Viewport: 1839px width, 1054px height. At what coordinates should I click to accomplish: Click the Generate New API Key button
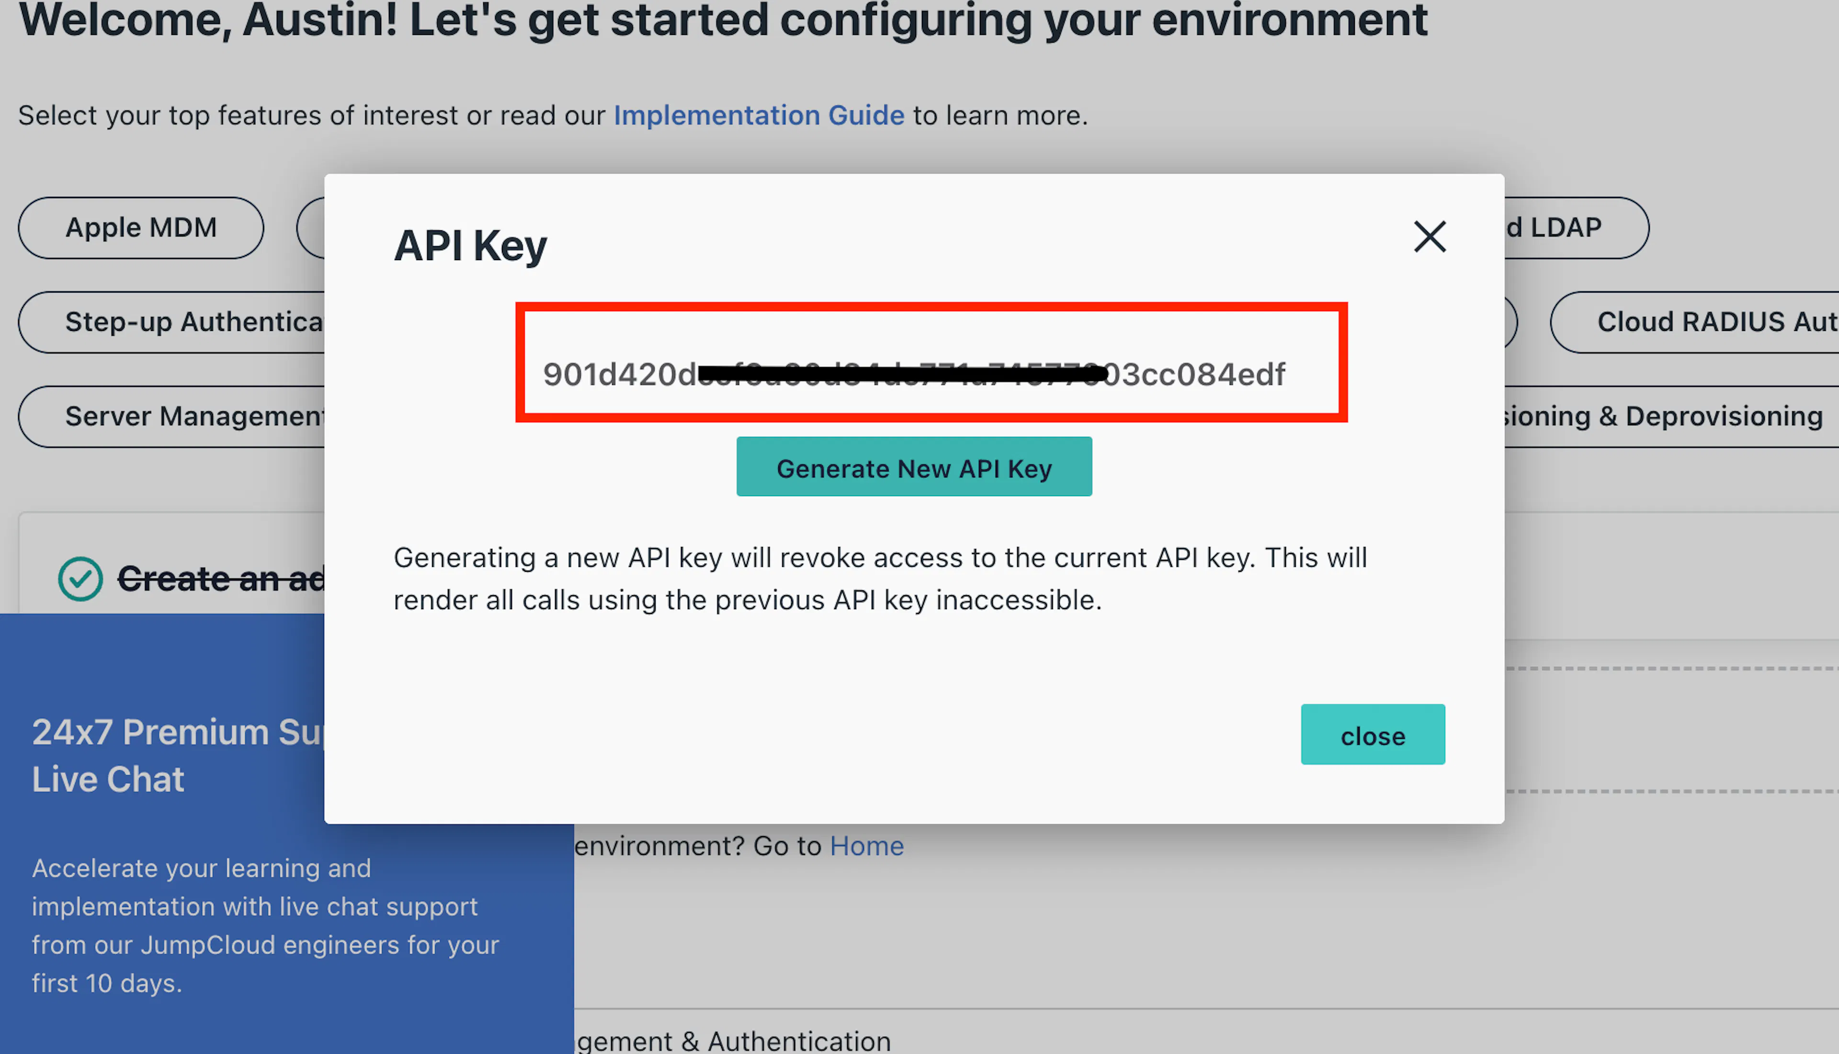point(914,467)
